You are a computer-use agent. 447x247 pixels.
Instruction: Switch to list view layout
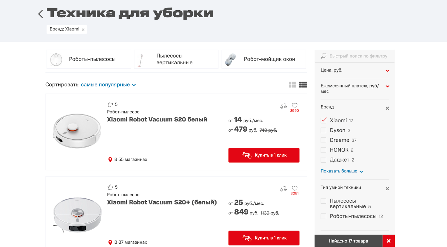point(303,85)
